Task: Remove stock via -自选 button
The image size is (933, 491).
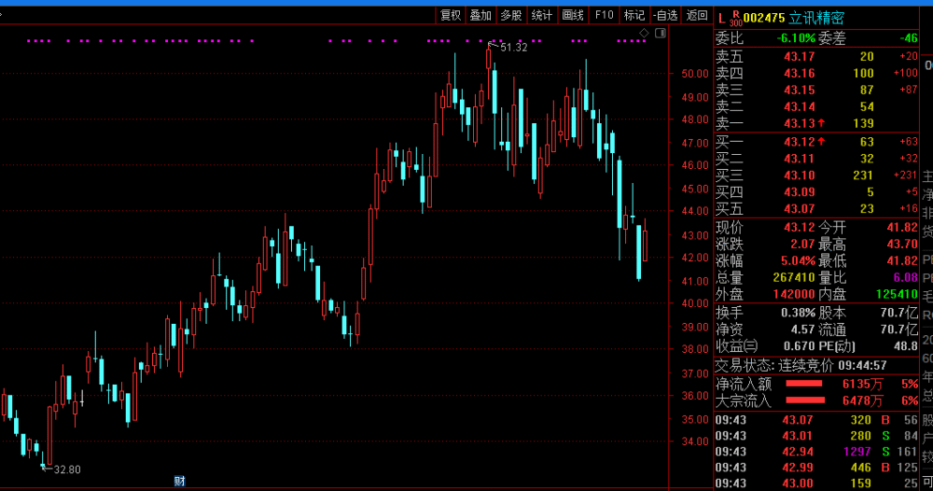Action: [665, 16]
